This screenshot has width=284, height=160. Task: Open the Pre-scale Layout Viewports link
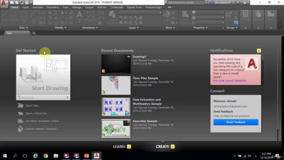pyautogui.click(x=229, y=80)
